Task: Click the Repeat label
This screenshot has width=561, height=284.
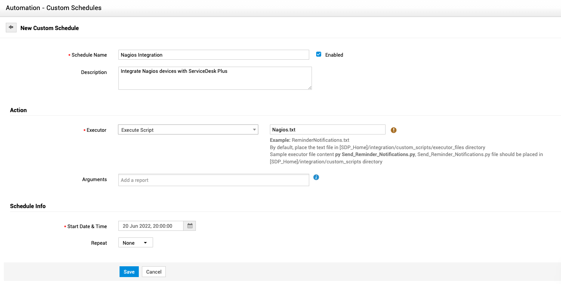Action: click(x=99, y=243)
